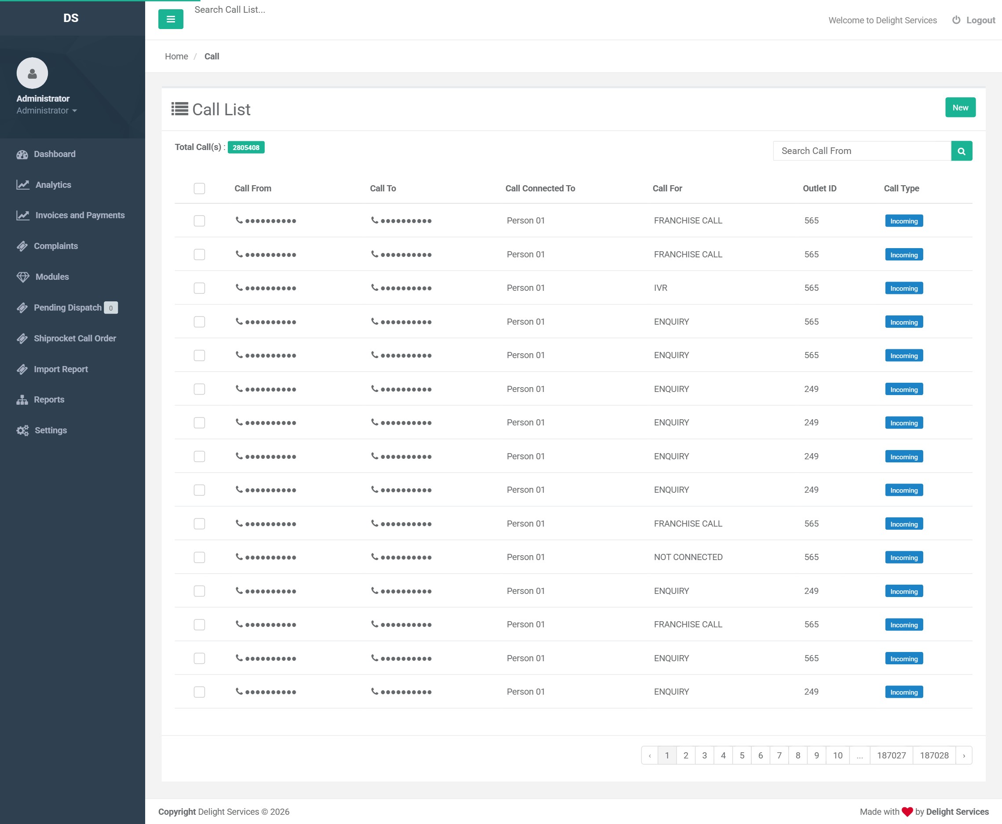Image resolution: width=1002 pixels, height=824 pixels.
Task: Go to the Home breadcrumb link
Action: tap(176, 56)
